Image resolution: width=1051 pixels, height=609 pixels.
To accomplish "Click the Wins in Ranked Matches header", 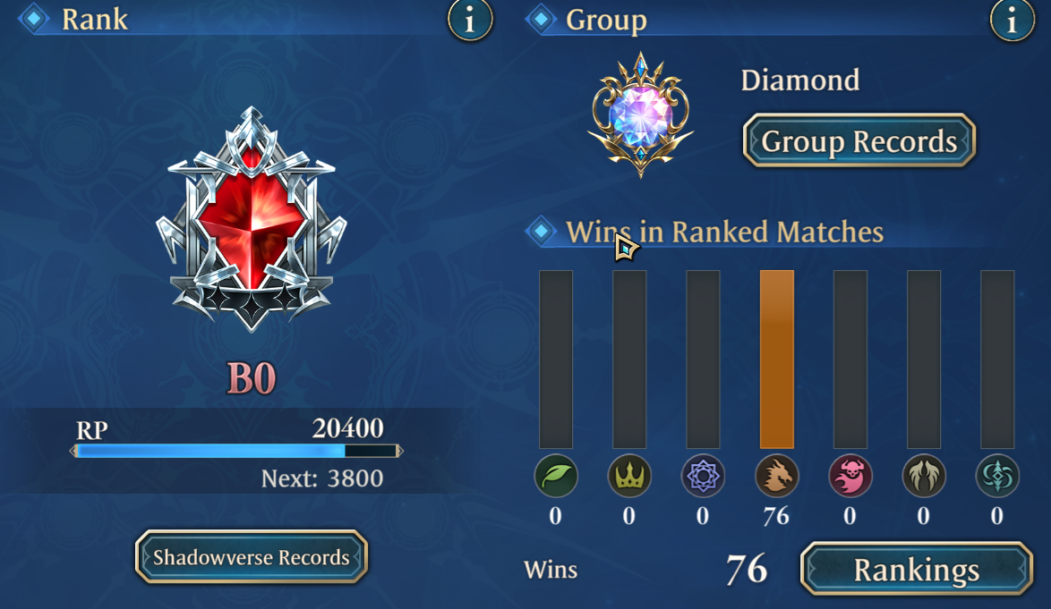I will [724, 232].
